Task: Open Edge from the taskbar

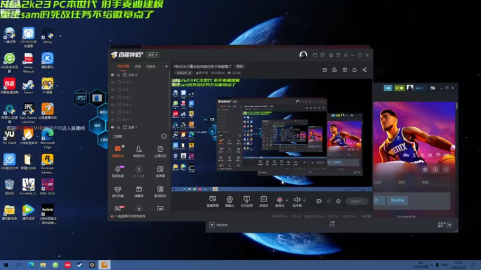Action: pyautogui.click(x=31, y=265)
